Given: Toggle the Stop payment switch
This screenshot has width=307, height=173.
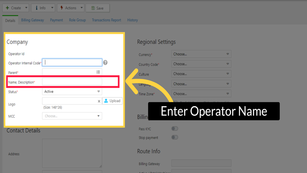Looking at the screenshot, I should [175, 137].
